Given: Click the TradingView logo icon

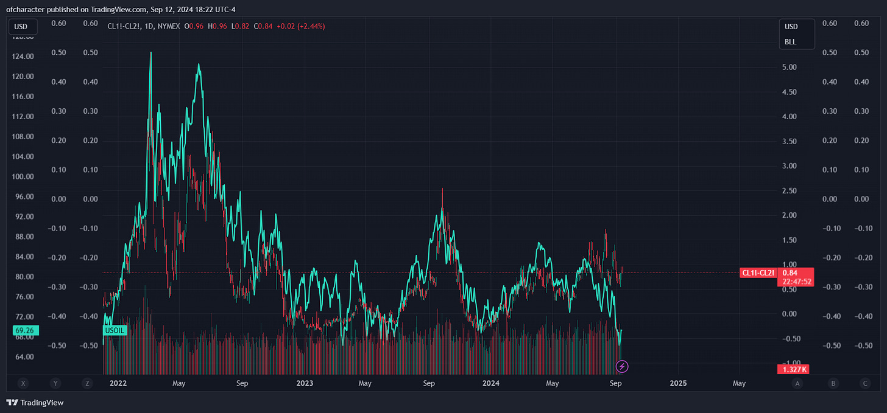Looking at the screenshot, I should (x=12, y=403).
